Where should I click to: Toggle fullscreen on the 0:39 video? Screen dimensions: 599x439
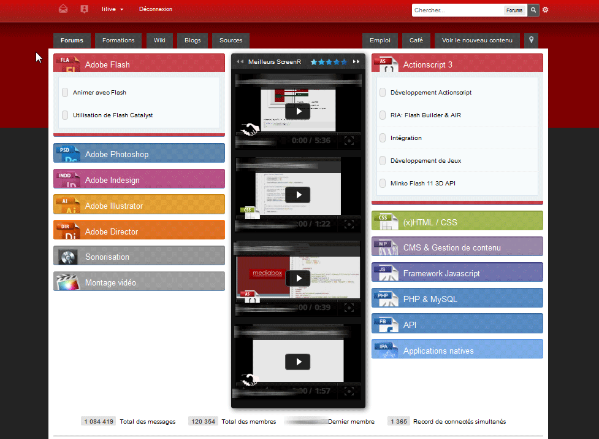349,308
